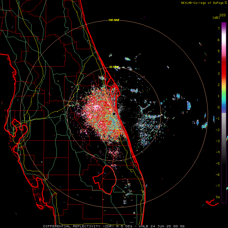Click the positive "5" tick on the dB scale

click(x=219, y=51)
